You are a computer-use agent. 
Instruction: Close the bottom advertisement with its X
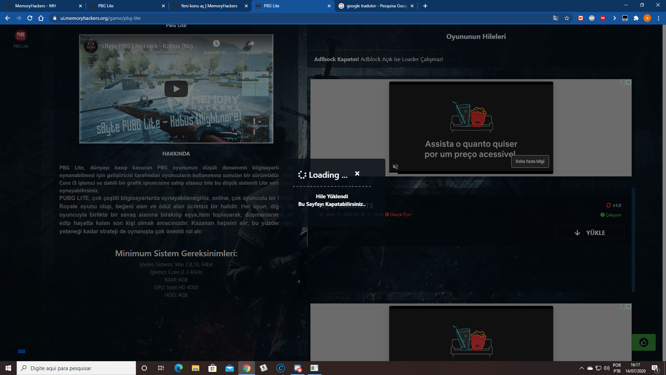tap(629, 307)
